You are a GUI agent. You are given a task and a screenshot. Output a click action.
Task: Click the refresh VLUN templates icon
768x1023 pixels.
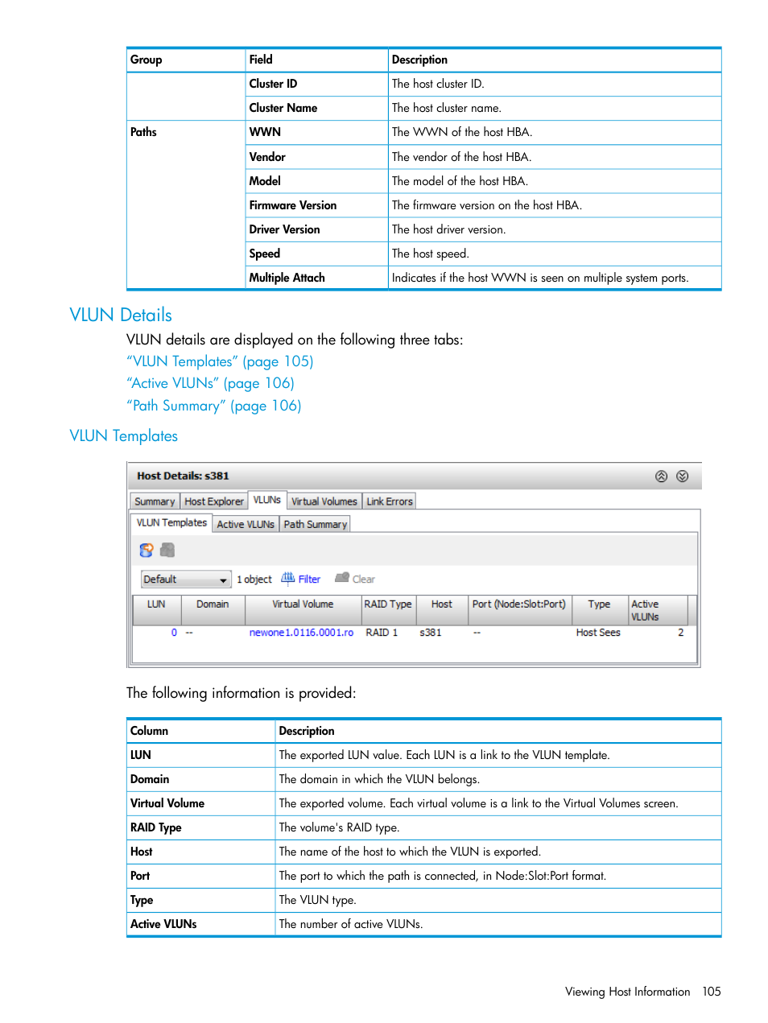pos(146,551)
